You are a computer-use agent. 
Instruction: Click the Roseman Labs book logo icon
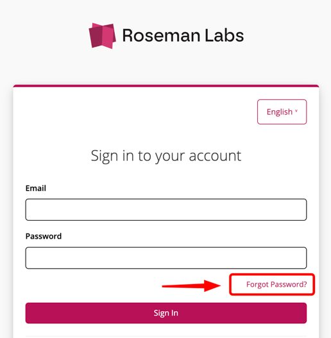pyautogui.click(x=103, y=36)
